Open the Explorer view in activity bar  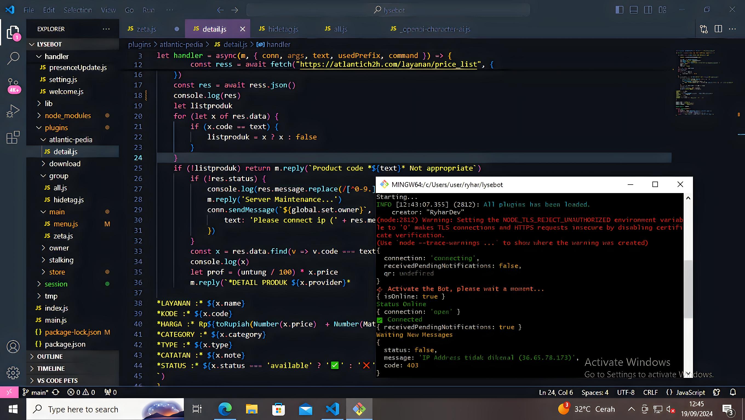coord(13,33)
